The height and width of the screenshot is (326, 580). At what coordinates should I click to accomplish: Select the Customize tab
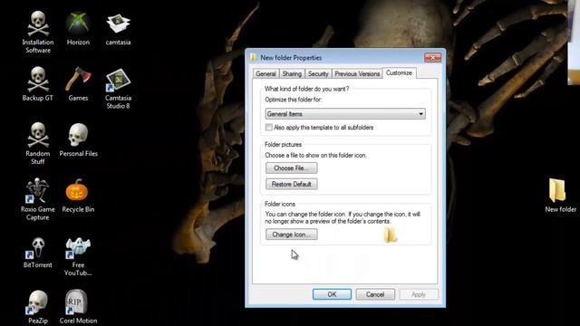pos(399,72)
